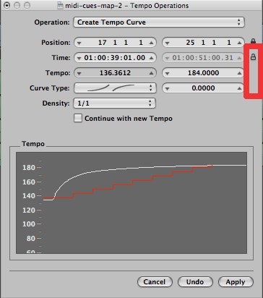Click the Cancel button
Screen dimensions: 263x298
[155, 282]
